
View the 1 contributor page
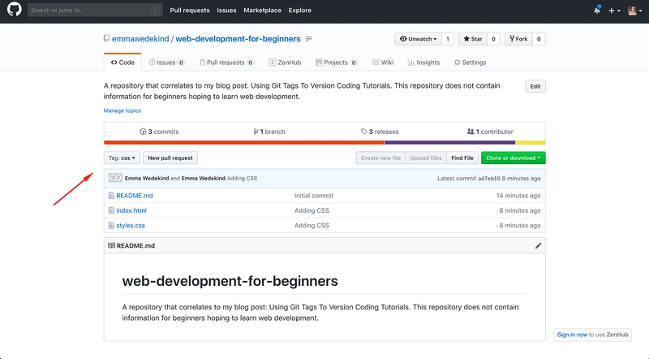point(490,132)
